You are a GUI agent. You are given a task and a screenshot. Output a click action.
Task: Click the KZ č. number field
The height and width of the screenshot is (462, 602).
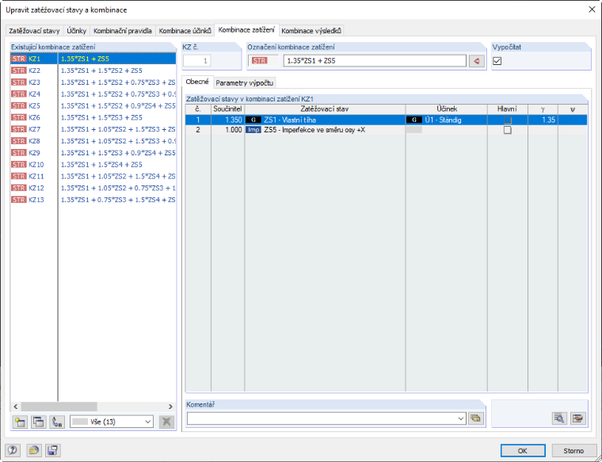[197, 61]
